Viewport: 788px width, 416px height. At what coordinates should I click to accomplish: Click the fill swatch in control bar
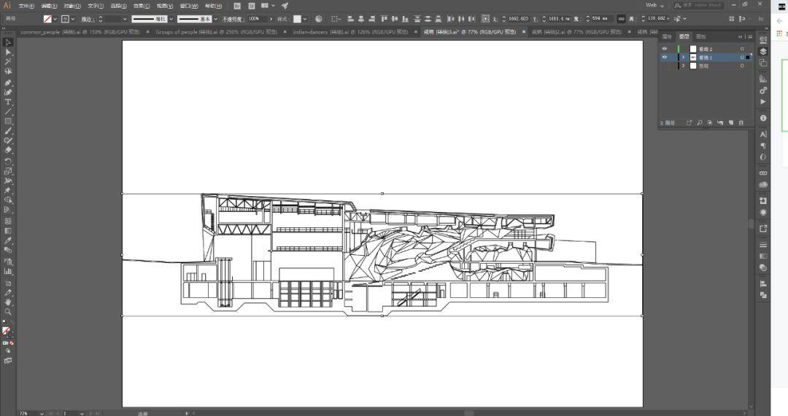click(47, 18)
